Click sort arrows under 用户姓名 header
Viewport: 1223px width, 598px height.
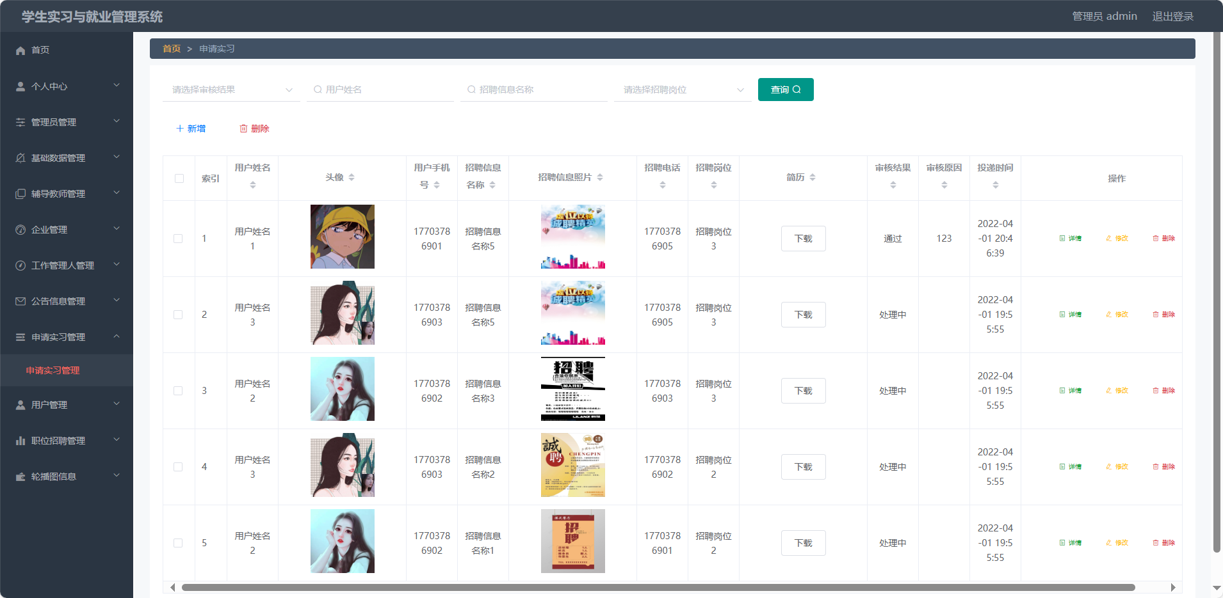click(253, 185)
